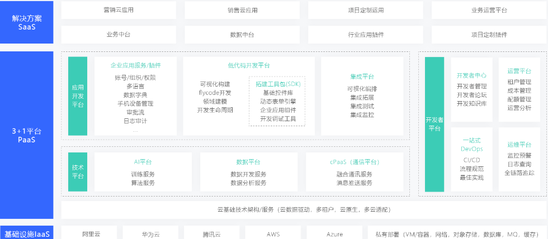The image size is (548, 239).
Task: Select the Azure box
Action: coord(334,233)
